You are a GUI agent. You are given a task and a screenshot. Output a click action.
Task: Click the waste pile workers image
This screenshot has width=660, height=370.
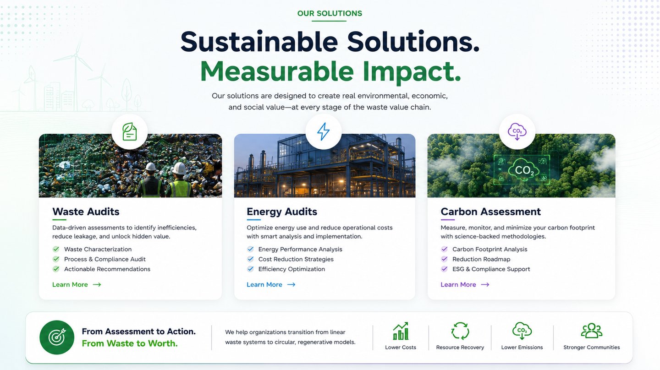(x=130, y=166)
